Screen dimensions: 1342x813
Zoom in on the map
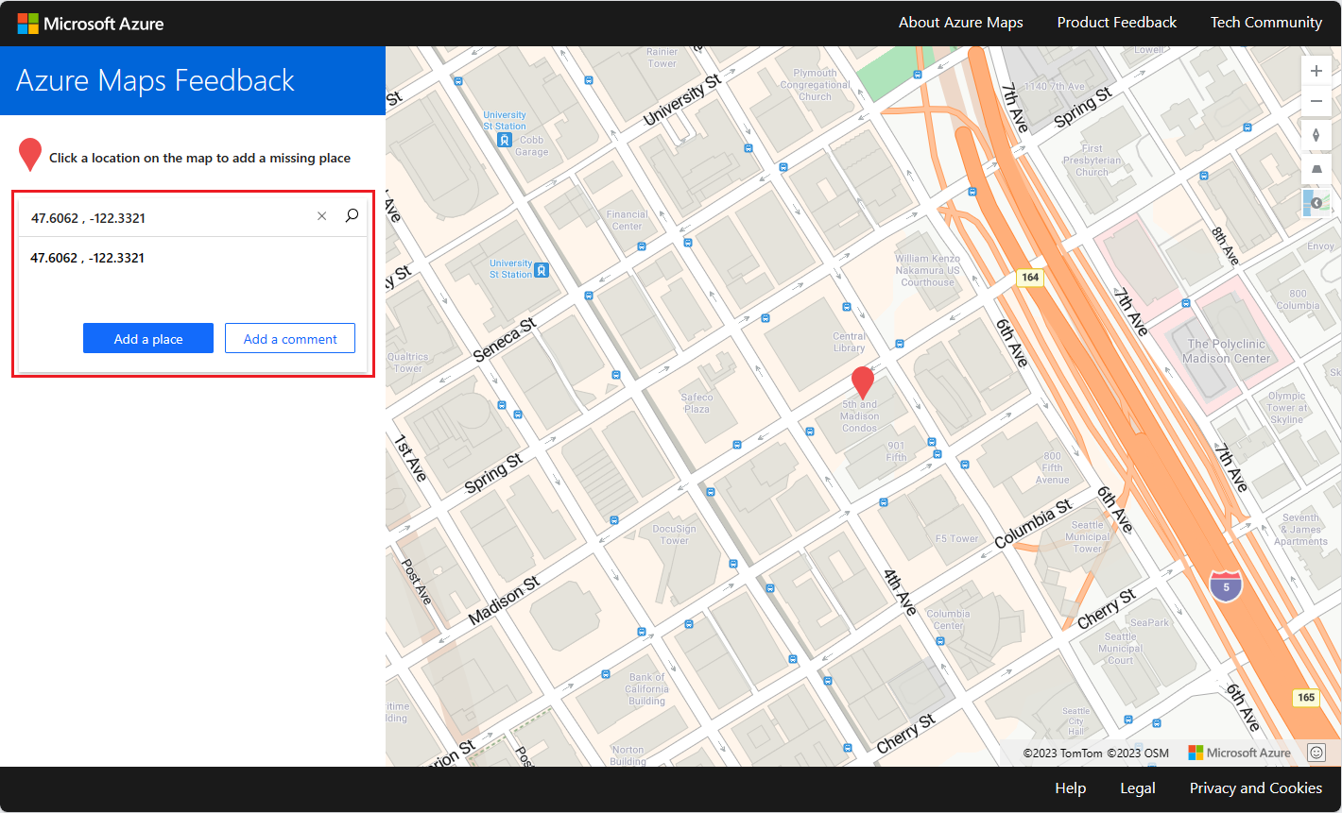[1316, 72]
